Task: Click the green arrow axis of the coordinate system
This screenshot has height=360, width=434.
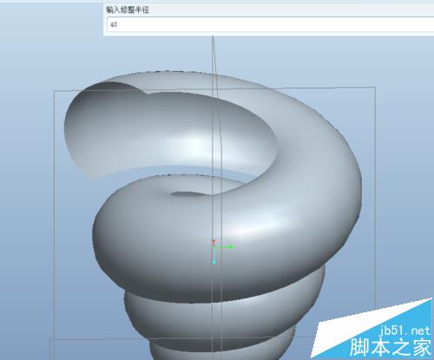Action: 224,247
